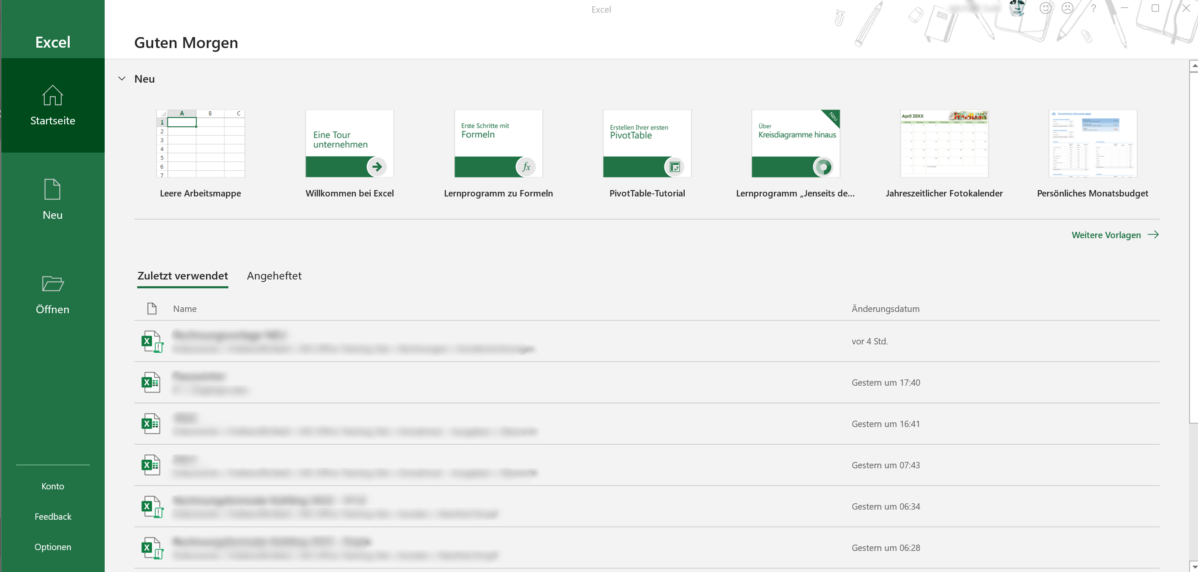This screenshot has width=1198, height=572.
Task: Click the smiley face feedback icon
Action: (x=1046, y=8)
